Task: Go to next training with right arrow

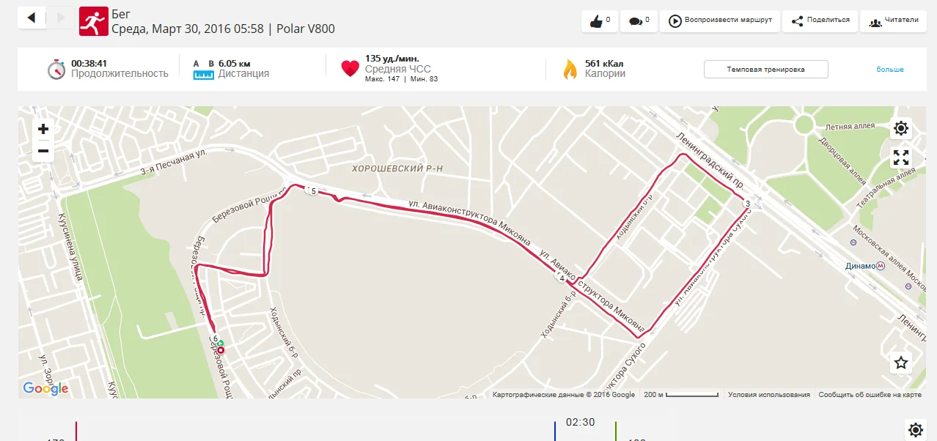Action: (x=60, y=18)
